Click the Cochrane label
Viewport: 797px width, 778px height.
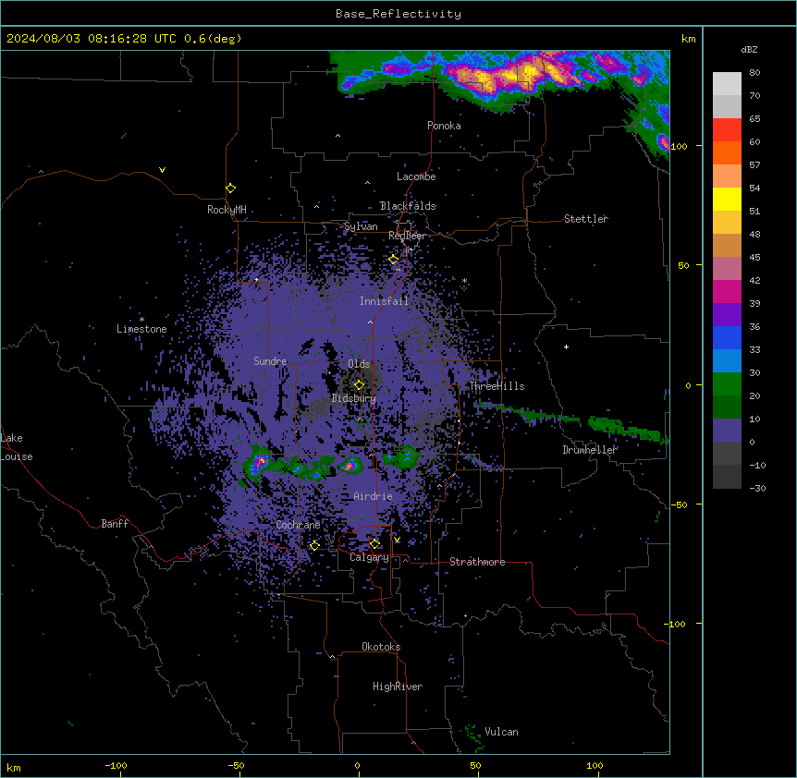298,525
